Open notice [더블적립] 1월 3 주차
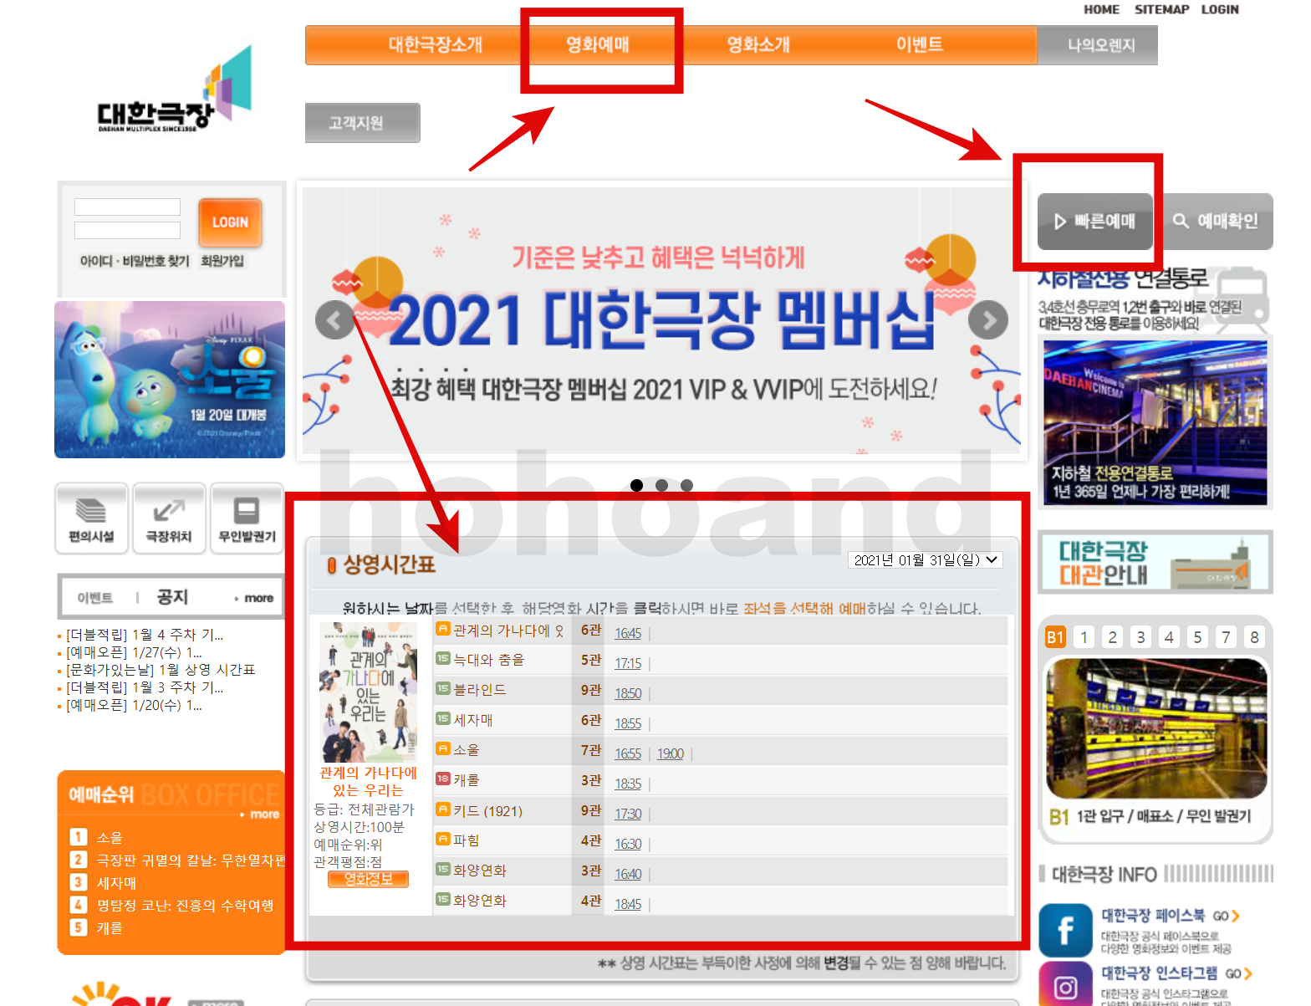Image resolution: width=1311 pixels, height=1006 pixels. point(145,687)
